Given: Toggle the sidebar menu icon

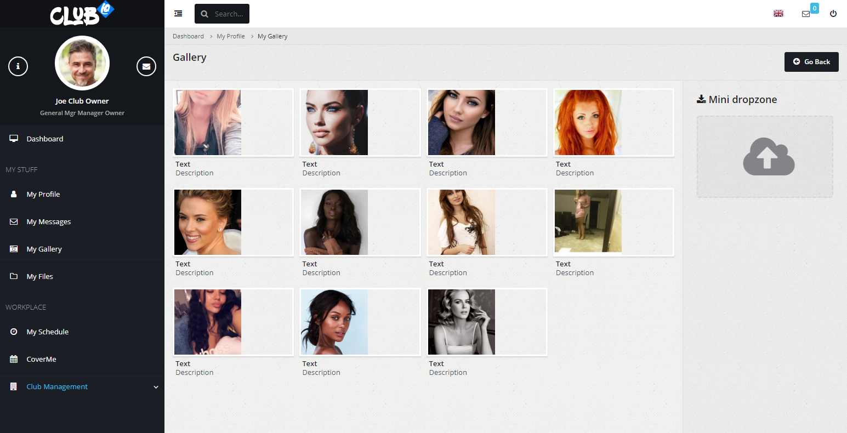Looking at the screenshot, I should [x=178, y=14].
